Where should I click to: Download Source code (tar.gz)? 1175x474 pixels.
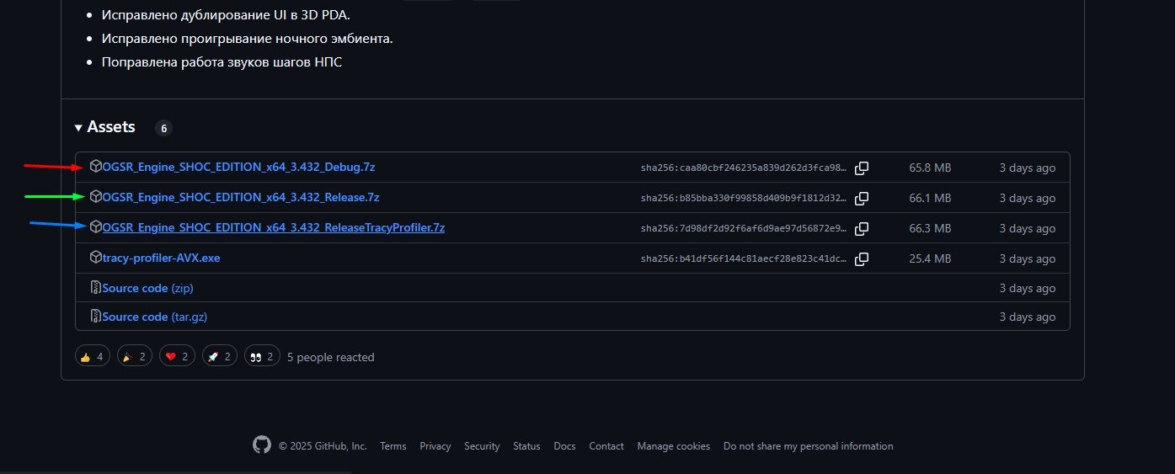point(154,317)
